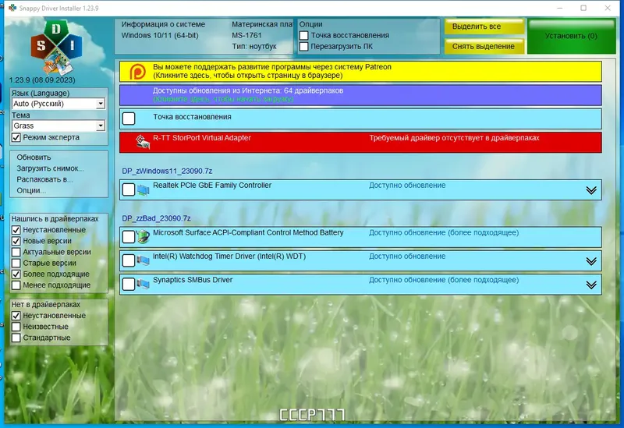Enable Стандартные filter
Image resolution: width=624 pixels, height=428 pixels.
pos(16,338)
